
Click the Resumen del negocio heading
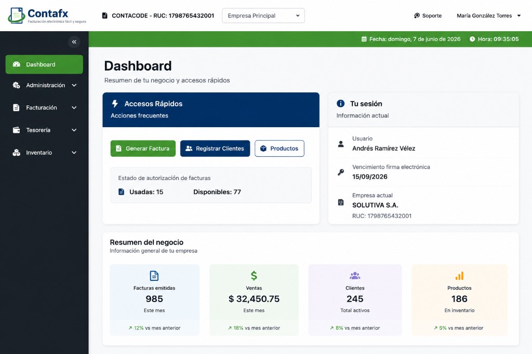coord(147,242)
